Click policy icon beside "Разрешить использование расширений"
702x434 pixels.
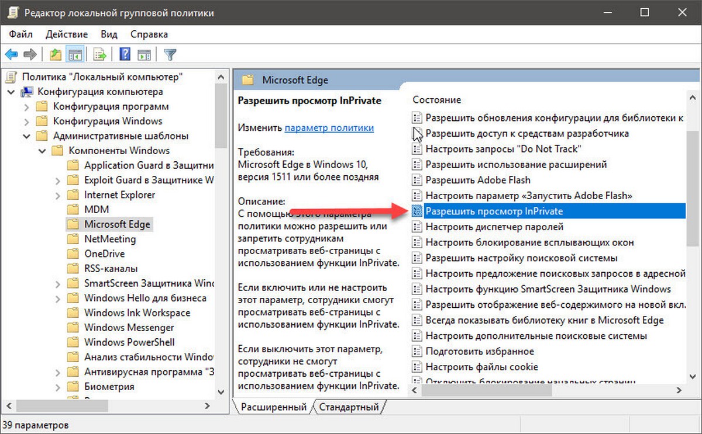click(x=417, y=164)
